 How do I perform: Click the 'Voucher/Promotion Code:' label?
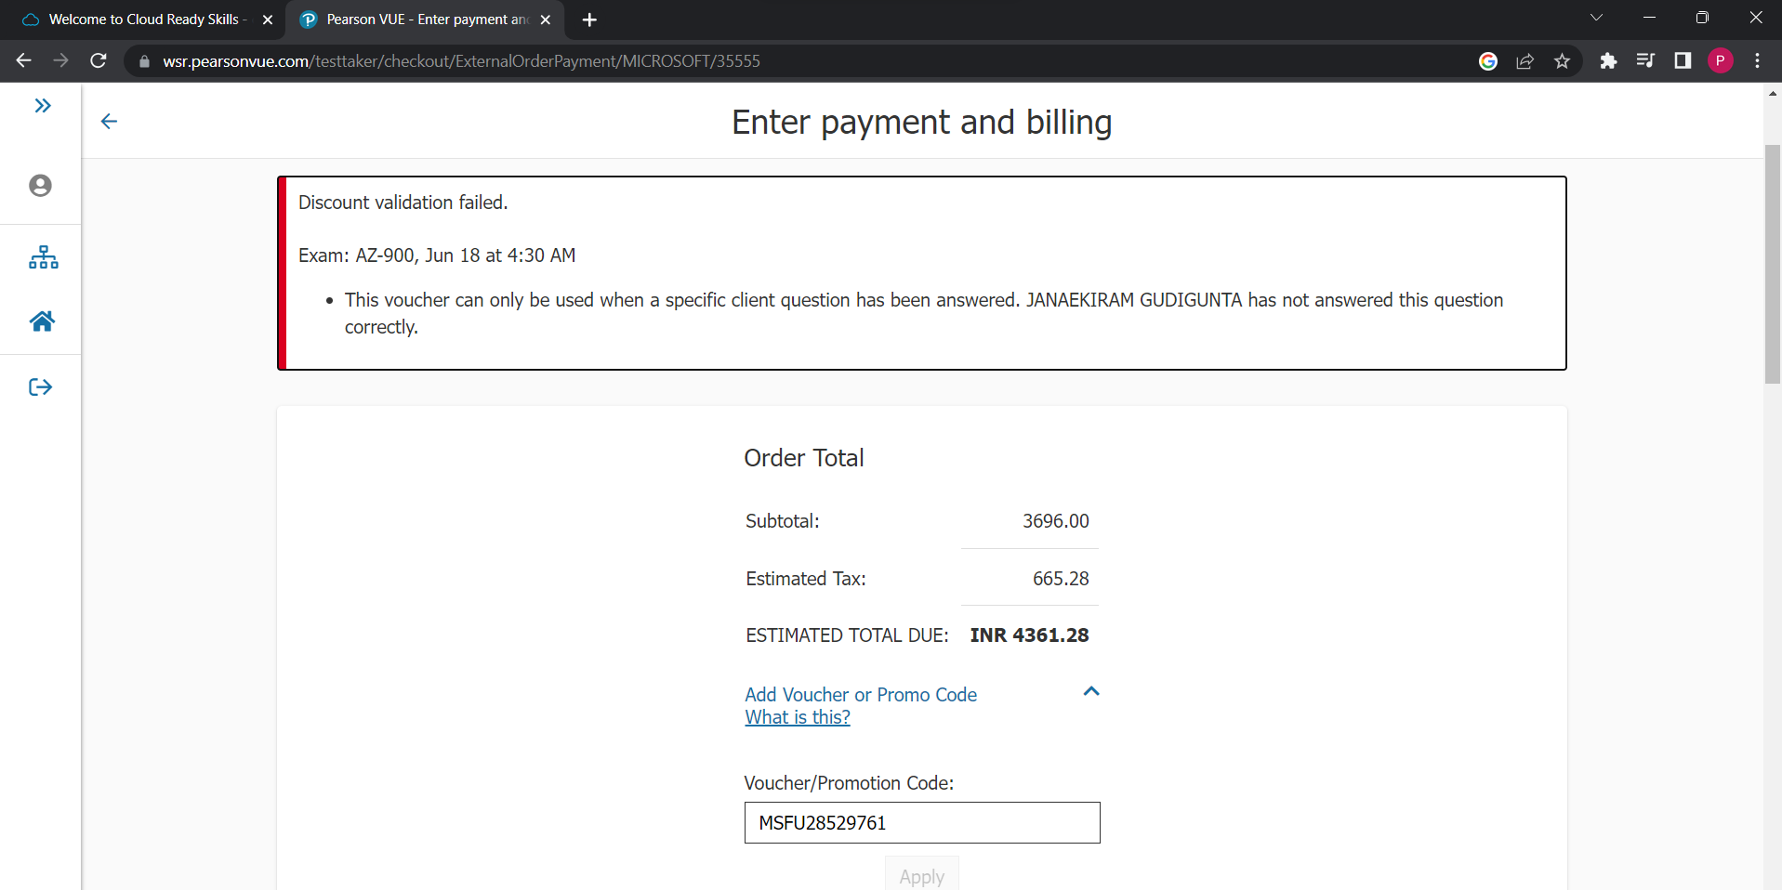[849, 783]
